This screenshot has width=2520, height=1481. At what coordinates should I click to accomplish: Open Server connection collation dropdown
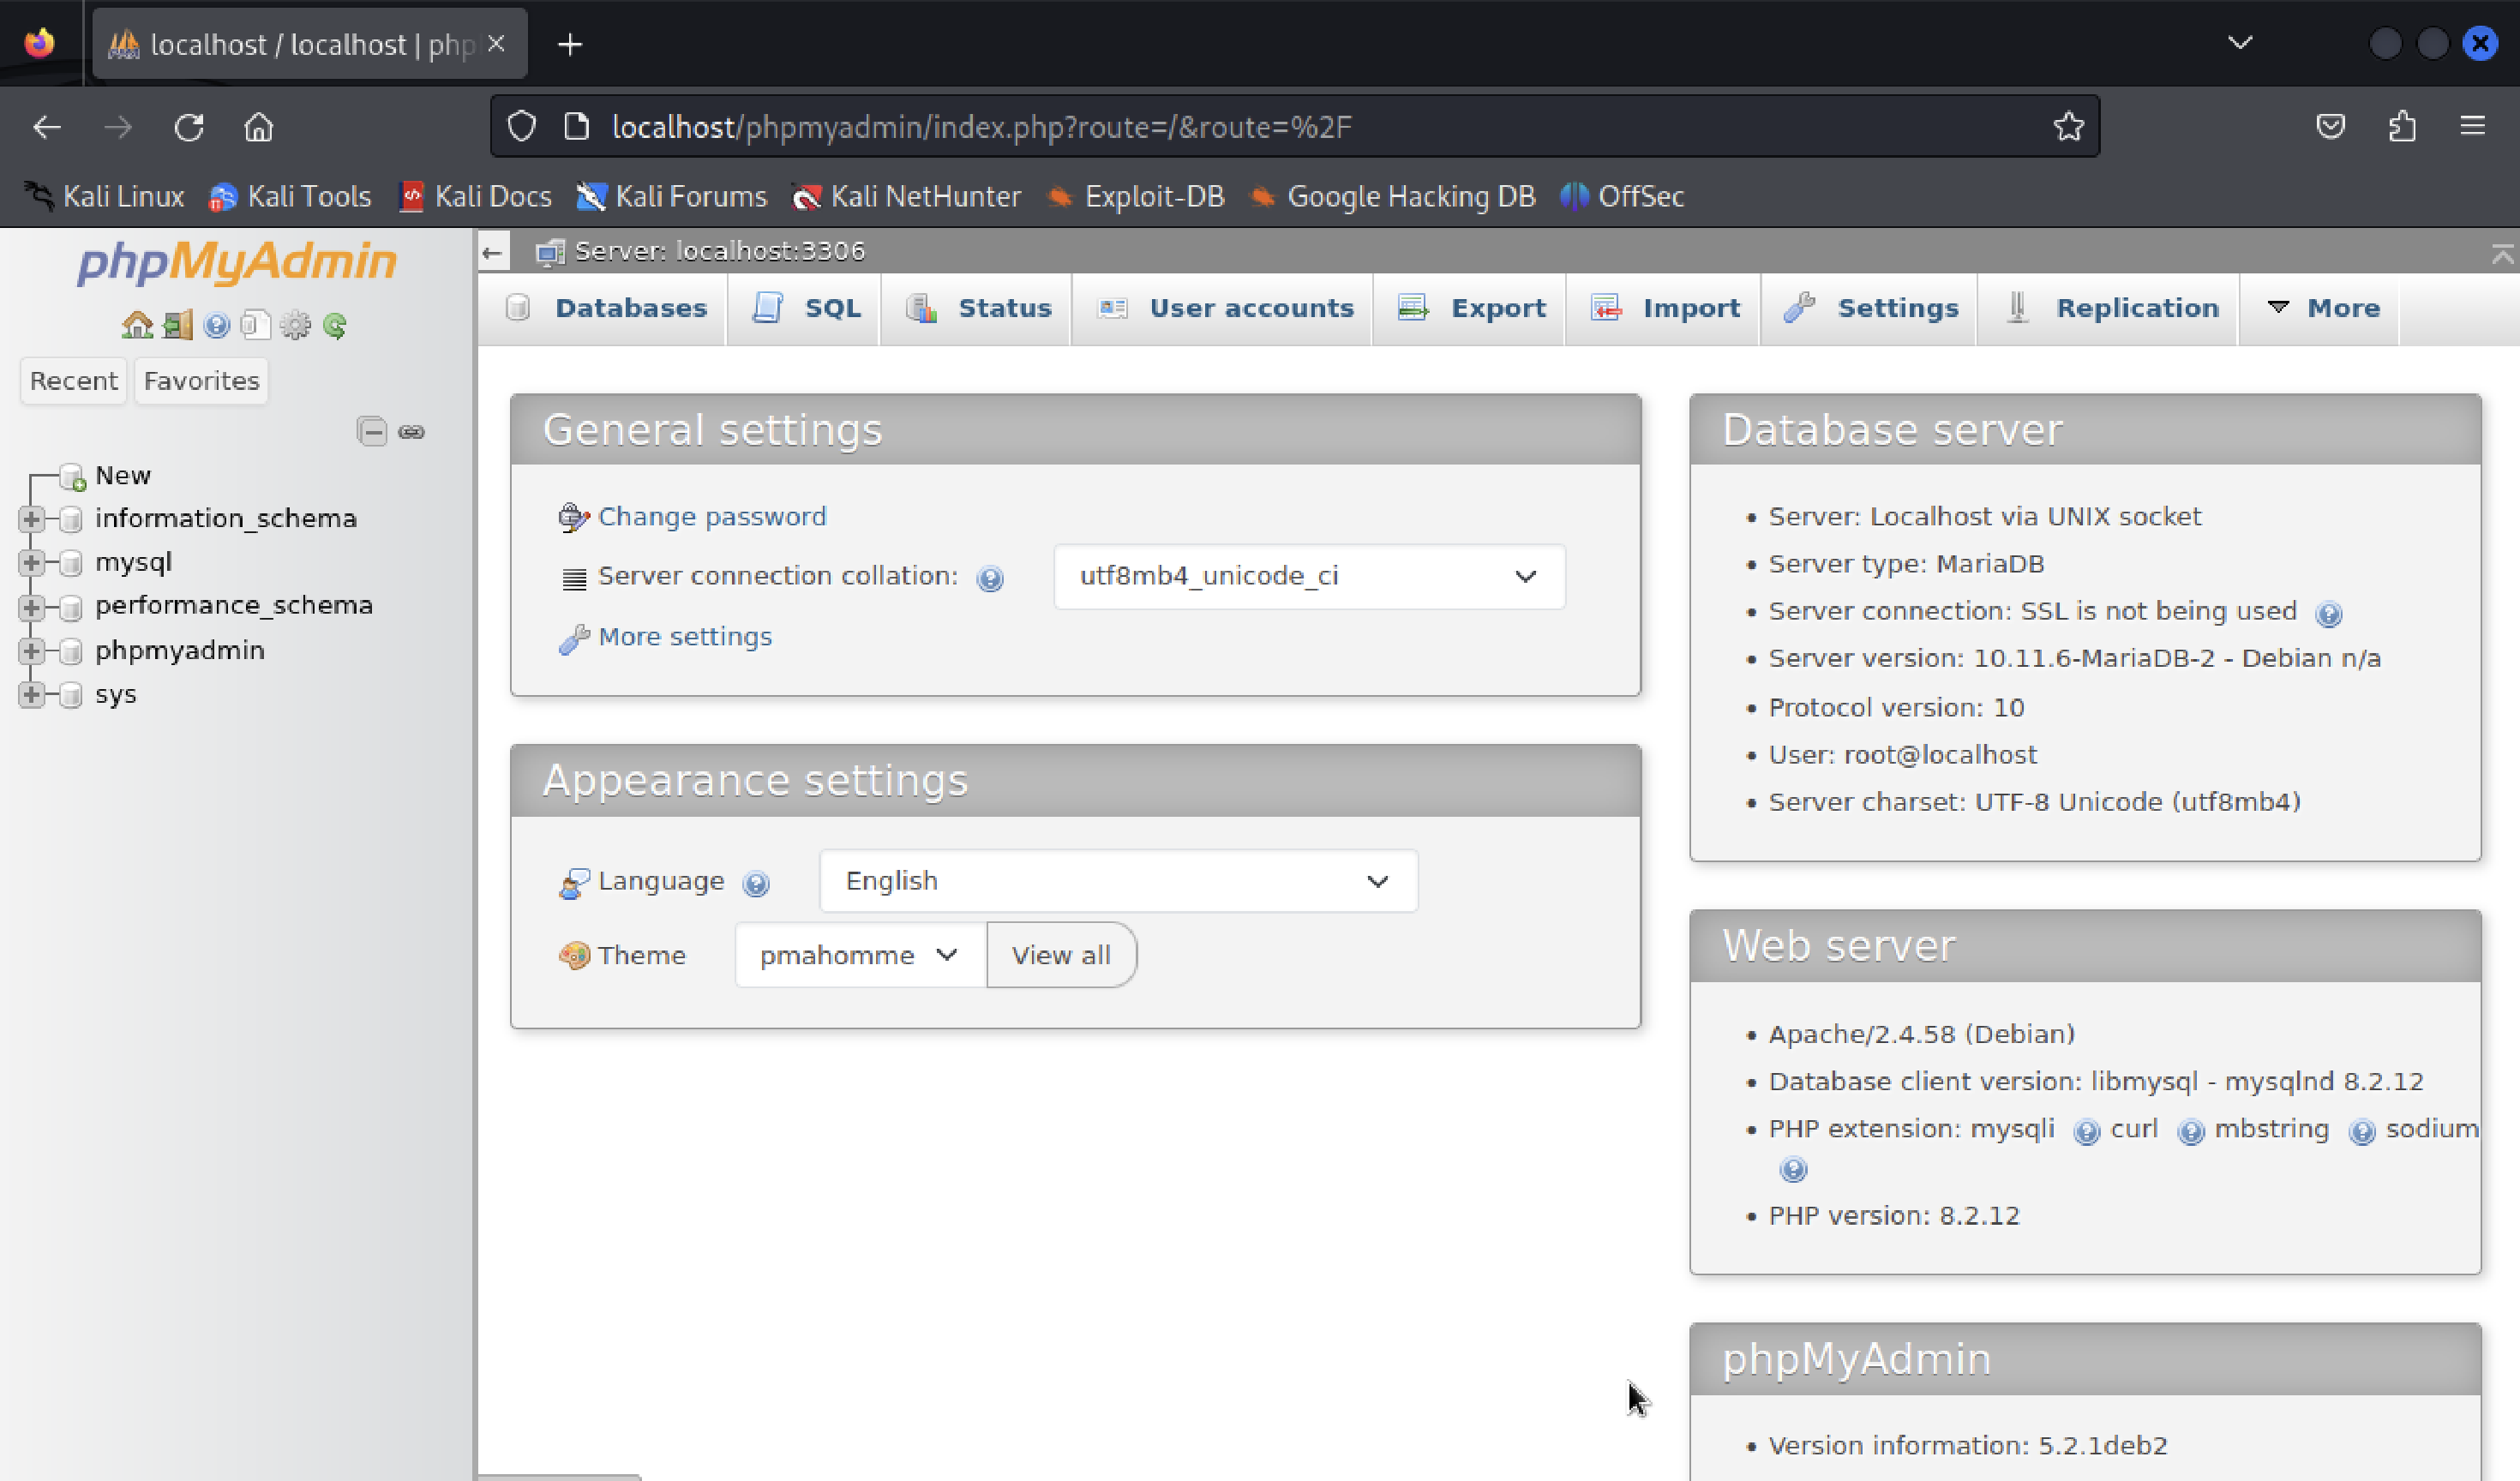pyautogui.click(x=1309, y=576)
